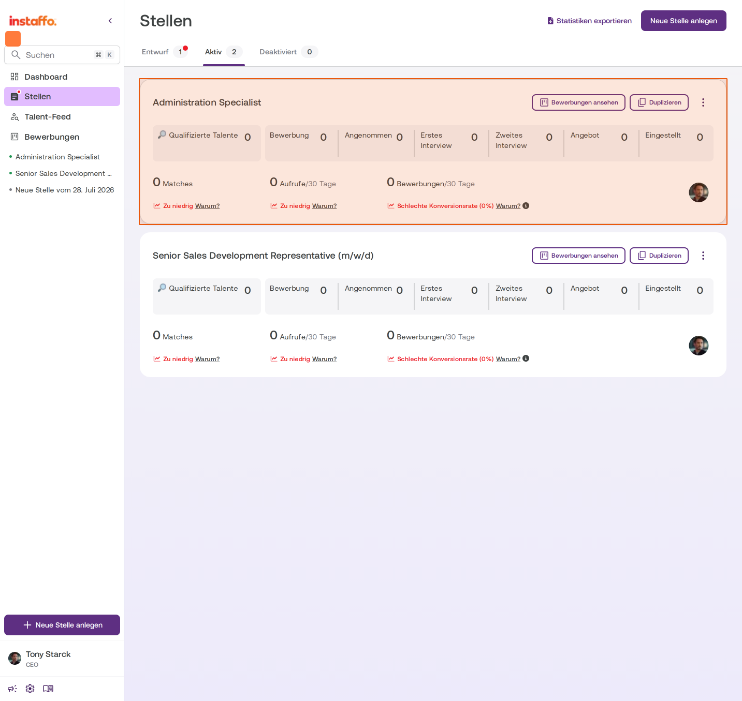The height and width of the screenshot is (701, 742).
Task: Open more options for Senior Sales Development Representative
Action: (703, 256)
